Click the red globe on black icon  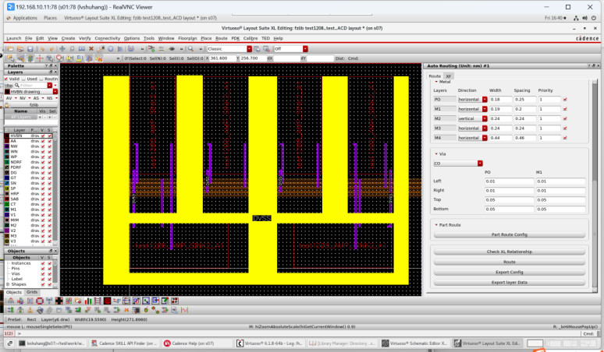point(107,301)
